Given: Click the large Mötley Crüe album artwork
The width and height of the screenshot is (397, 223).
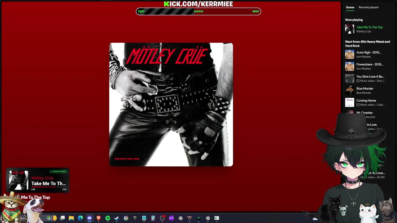Looking at the screenshot, I should click(x=171, y=105).
